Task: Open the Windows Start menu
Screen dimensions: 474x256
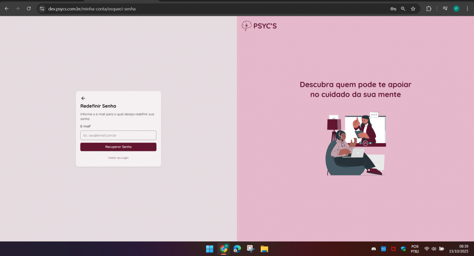Action: (x=210, y=249)
